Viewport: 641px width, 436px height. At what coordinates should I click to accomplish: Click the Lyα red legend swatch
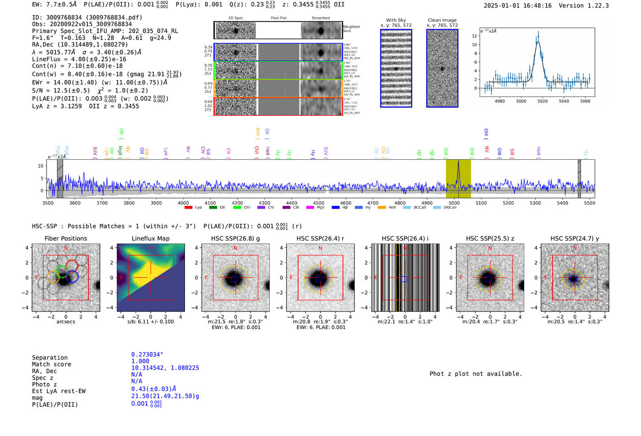coord(188,208)
